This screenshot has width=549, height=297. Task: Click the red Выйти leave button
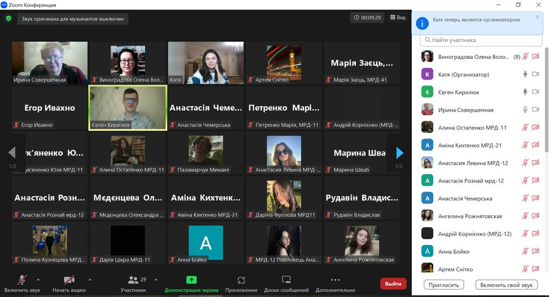pyautogui.click(x=393, y=284)
